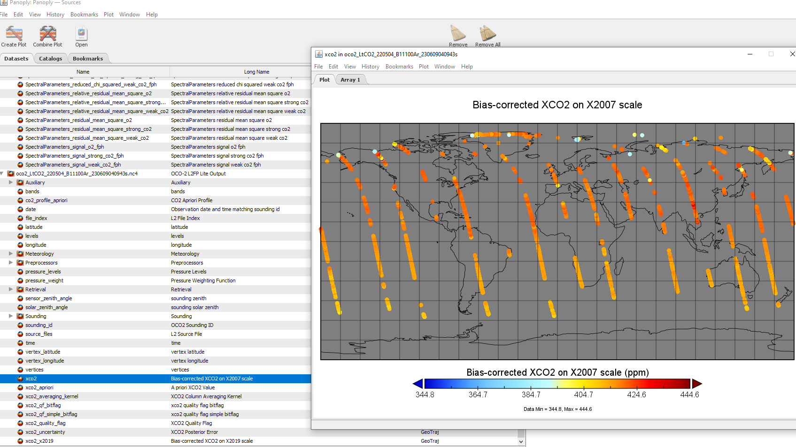The image size is (796, 447).
Task: Open the Window menu in Sources window
Action: tap(130, 15)
